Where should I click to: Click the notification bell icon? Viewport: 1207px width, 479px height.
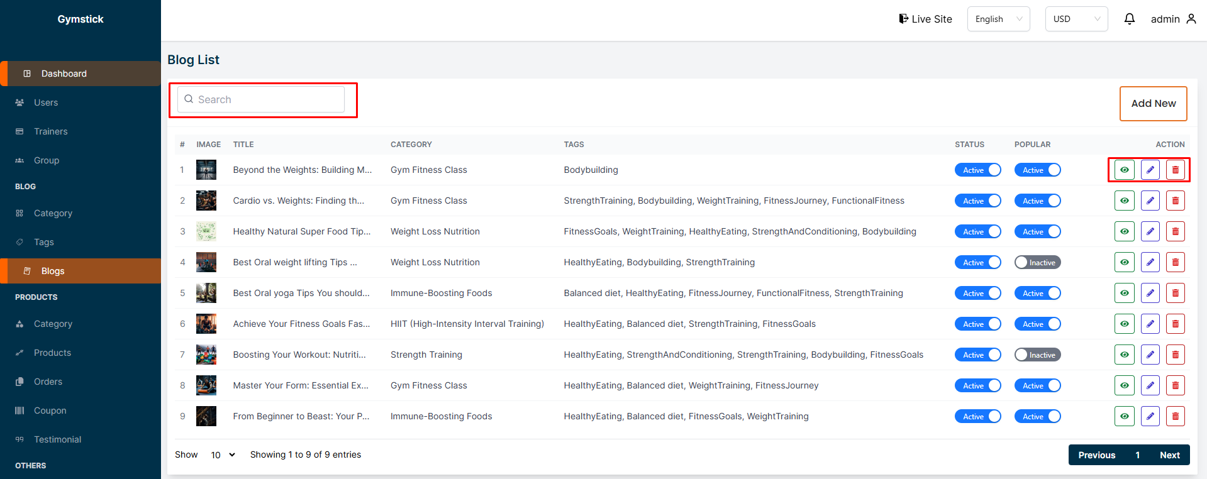(x=1130, y=19)
